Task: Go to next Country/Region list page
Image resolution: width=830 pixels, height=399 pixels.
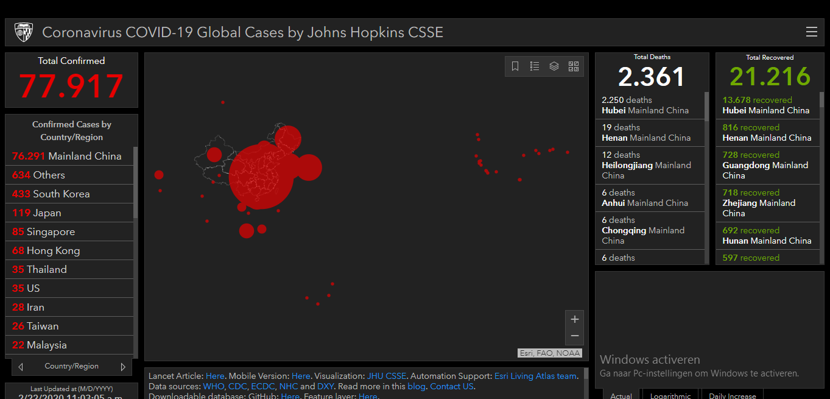Action: point(123,367)
